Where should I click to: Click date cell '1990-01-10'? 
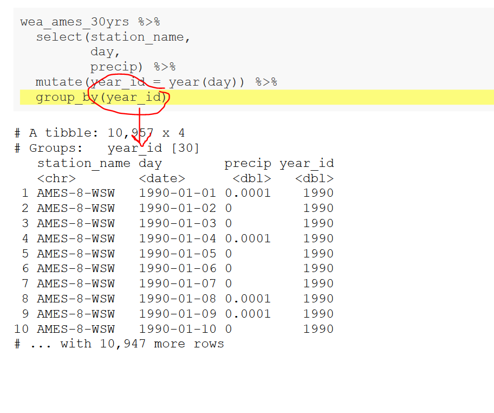pyautogui.click(x=177, y=329)
